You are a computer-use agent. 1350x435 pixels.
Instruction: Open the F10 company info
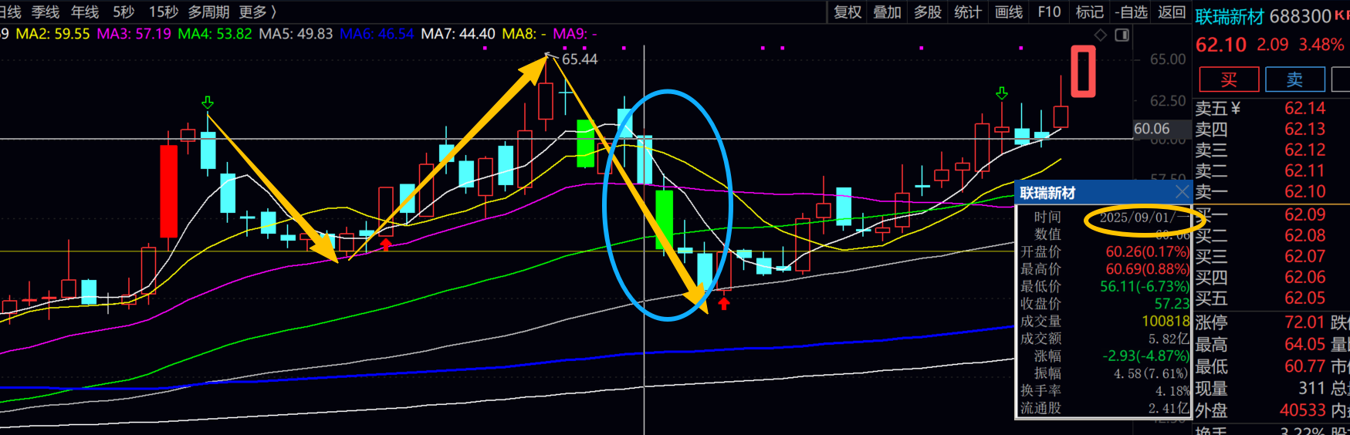tap(1049, 12)
